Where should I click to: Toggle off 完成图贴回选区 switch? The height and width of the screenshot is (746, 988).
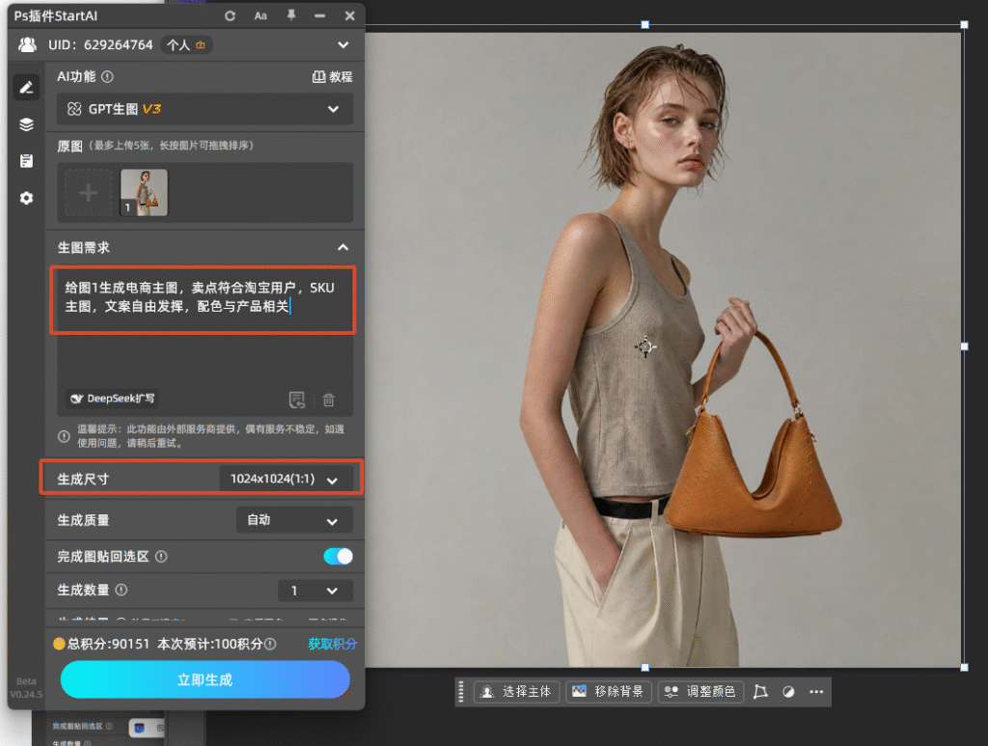(338, 556)
